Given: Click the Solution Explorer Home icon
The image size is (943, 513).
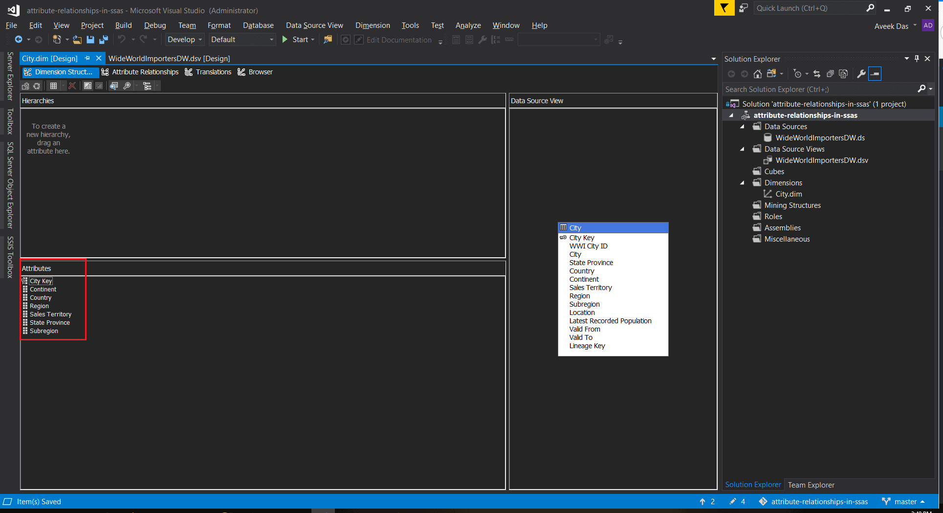Looking at the screenshot, I should pos(757,74).
